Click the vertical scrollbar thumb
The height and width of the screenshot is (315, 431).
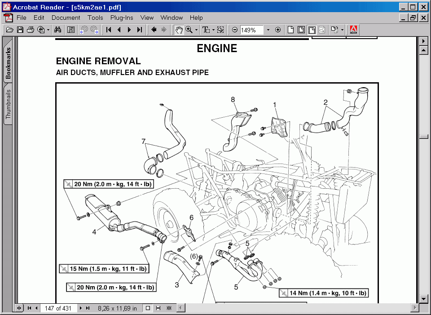[x=423, y=137]
